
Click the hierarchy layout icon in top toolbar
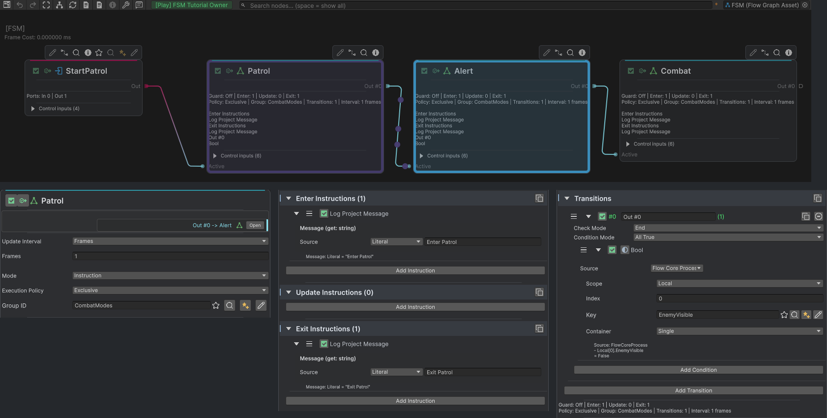pos(59,5)
